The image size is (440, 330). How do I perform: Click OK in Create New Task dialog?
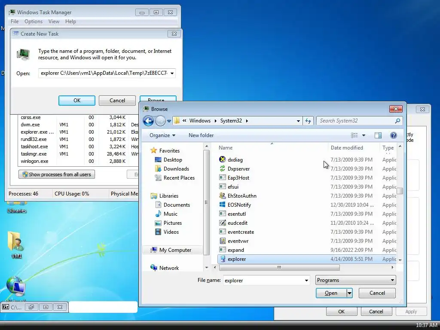pyautogui.click(x=77, y=101)
